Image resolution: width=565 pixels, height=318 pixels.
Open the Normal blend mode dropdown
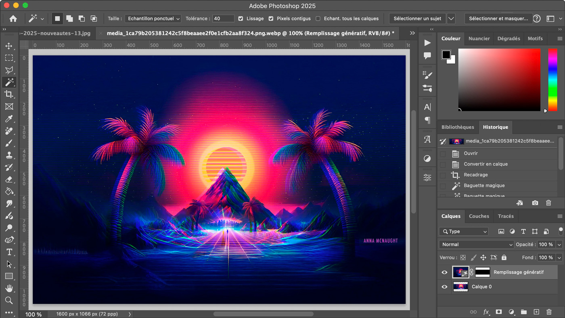[476, 244]
